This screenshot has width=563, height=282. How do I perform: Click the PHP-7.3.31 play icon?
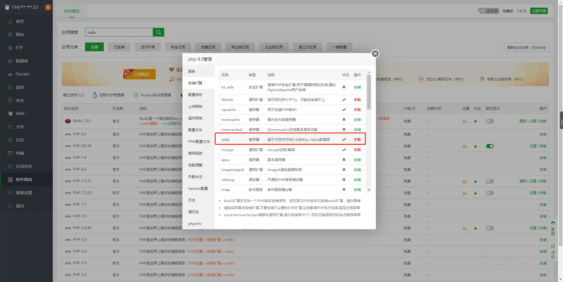coord(476,181)
